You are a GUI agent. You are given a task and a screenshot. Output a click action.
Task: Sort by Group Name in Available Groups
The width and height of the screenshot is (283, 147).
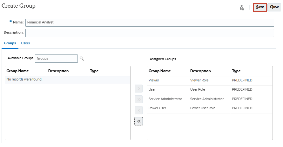click(x=17, y=71)
